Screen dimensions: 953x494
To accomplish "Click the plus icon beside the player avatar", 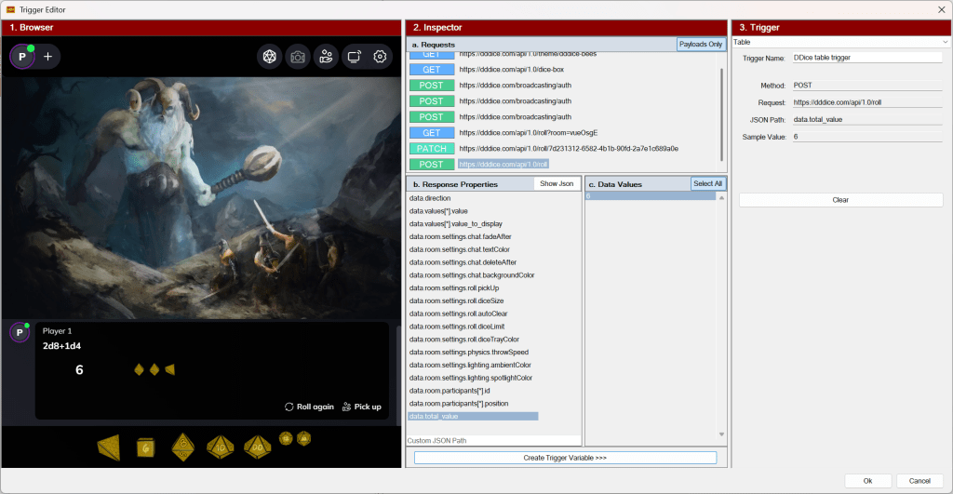I will (47, 57).
